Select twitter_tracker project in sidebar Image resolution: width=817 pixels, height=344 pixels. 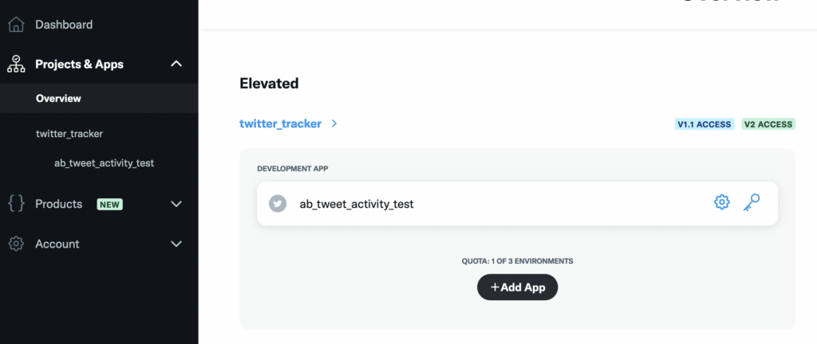click(x=69, y=134)
